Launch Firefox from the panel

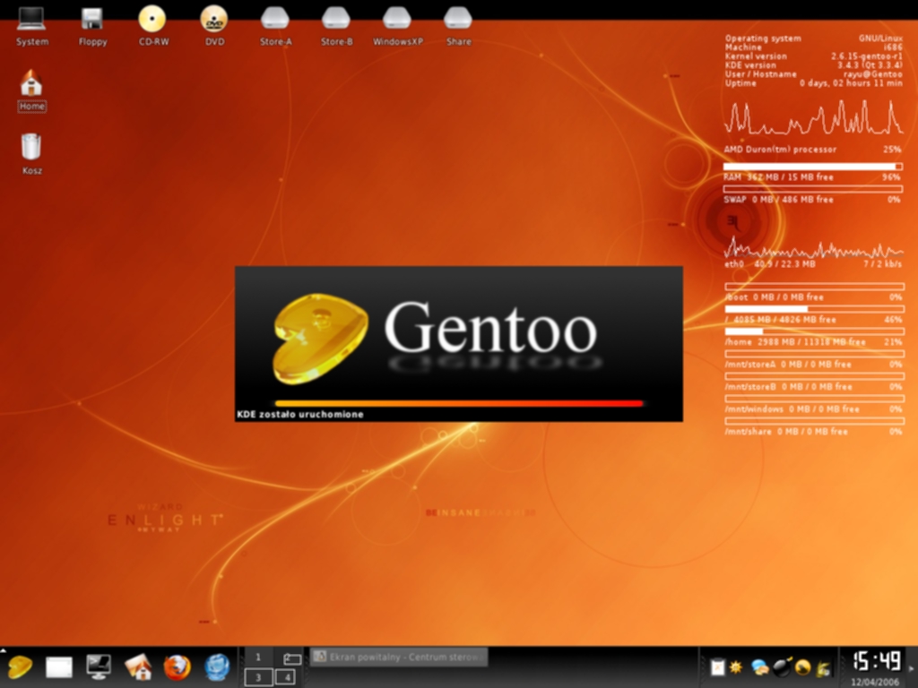[x=178, y=666]
